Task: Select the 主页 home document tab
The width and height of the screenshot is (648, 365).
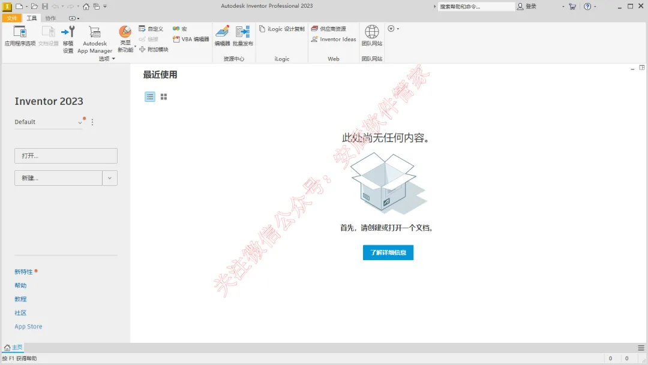Action: click(x=13, y=347)
